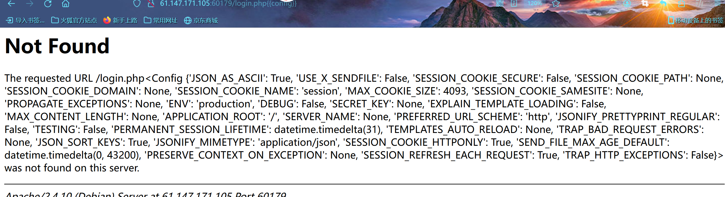Reset the 120% zoom level

point(534,3)
